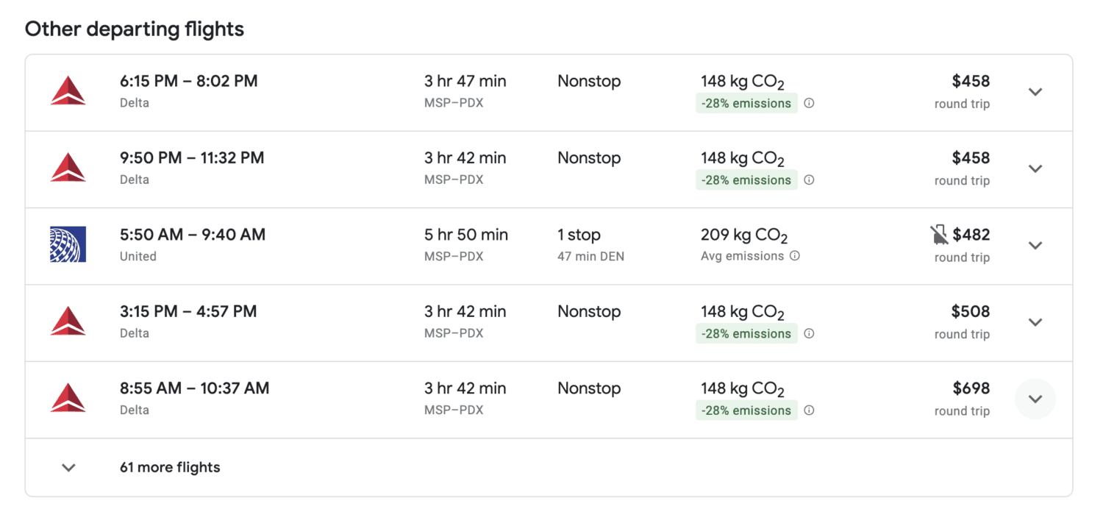The height and width of the screenshot is (512, 1103).
Task: Click the info icon next to Avg emissions
Action: tap(795, 256)
